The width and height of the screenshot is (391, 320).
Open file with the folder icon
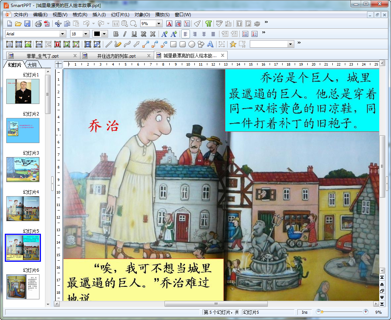[x=18, y=24]
